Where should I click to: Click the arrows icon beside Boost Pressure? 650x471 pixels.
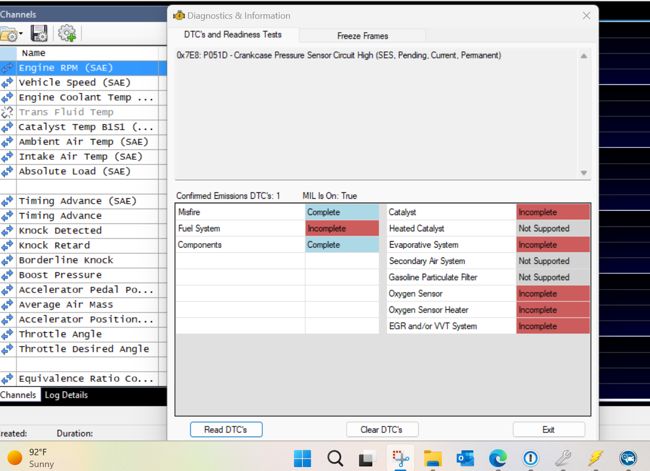(x=7, y=275)
